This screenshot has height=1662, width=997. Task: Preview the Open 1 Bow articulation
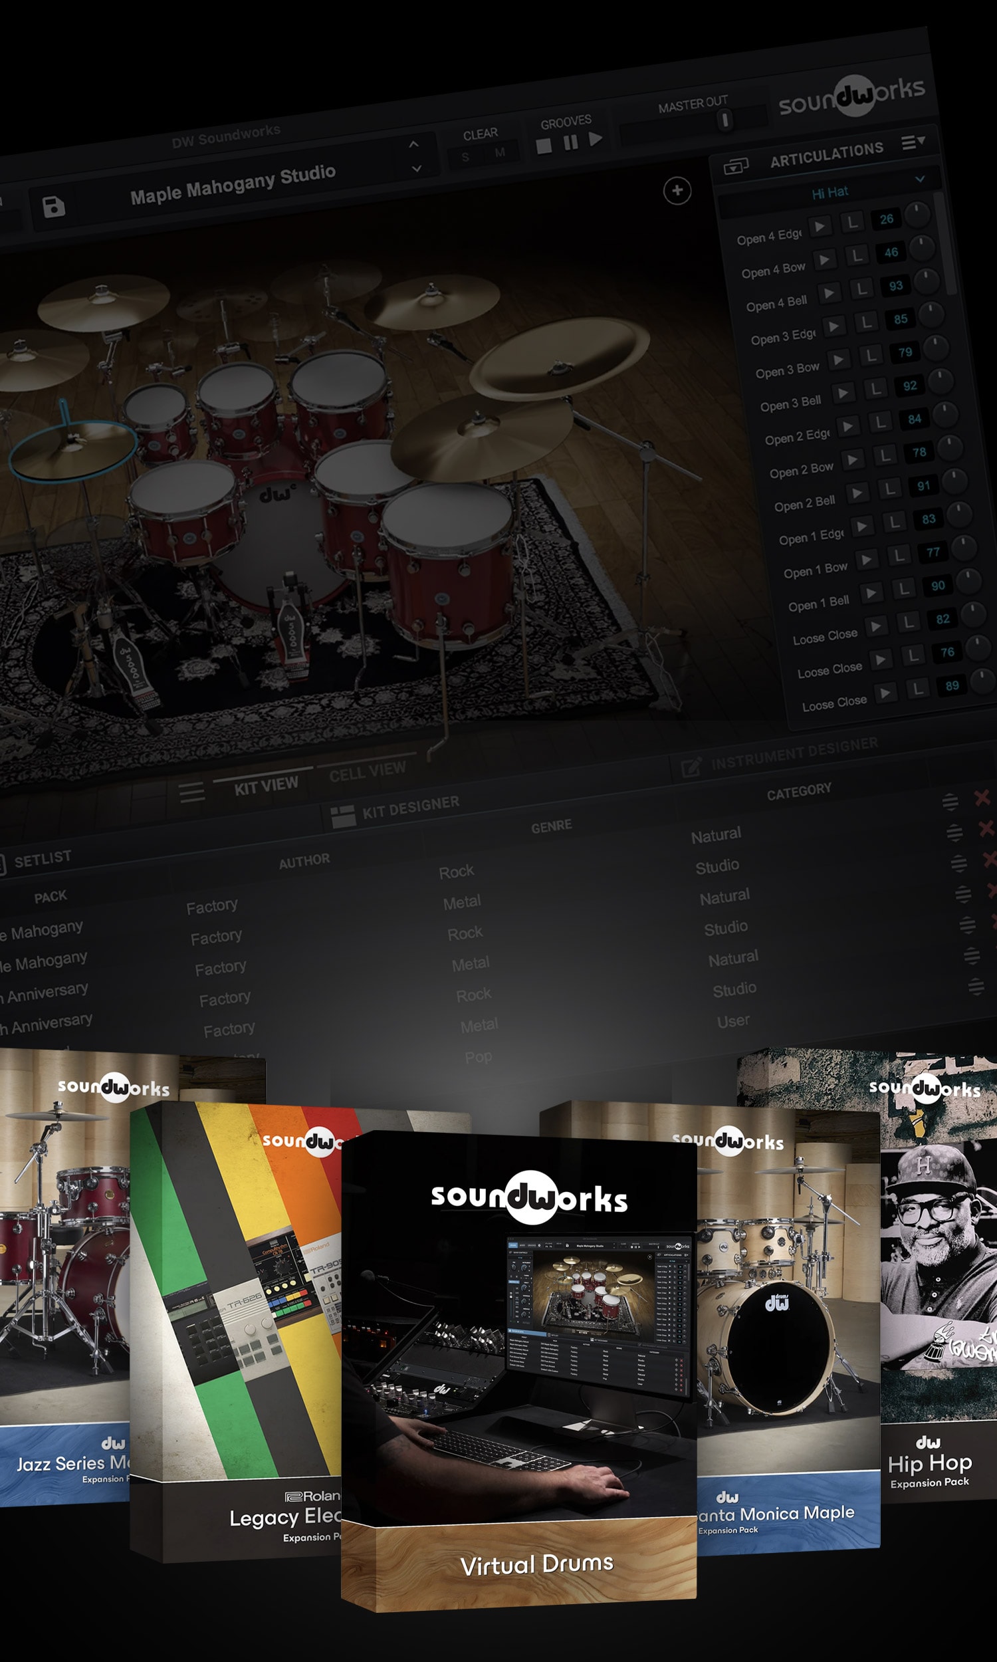(867, 560)
